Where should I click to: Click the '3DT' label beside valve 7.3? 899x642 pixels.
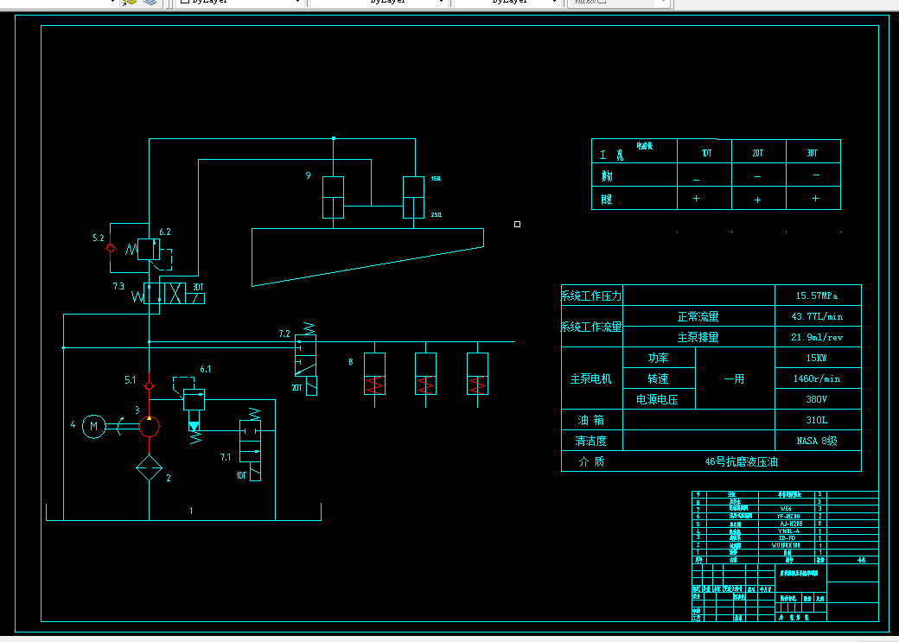point(198,287)
